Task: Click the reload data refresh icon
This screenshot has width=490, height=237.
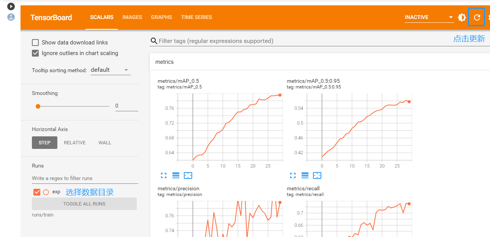Action: pos(477,17)
